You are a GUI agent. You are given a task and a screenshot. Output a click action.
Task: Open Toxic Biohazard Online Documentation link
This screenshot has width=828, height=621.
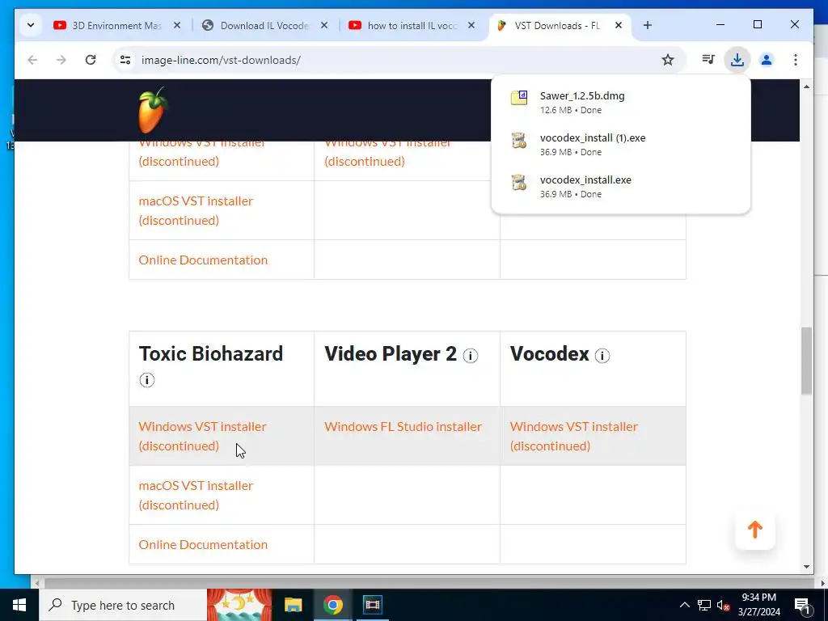tap(203, 544)
